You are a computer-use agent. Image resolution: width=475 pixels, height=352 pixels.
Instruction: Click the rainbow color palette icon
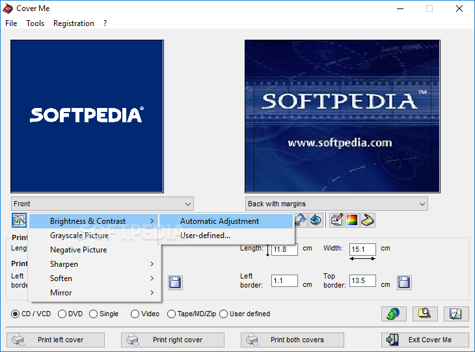(x=352, y=220)
